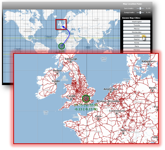Go to Mexico using its button
The image size is (165, 150).
[137, 29]
